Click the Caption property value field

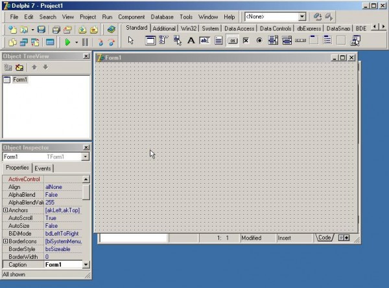(x=64, y=265)
